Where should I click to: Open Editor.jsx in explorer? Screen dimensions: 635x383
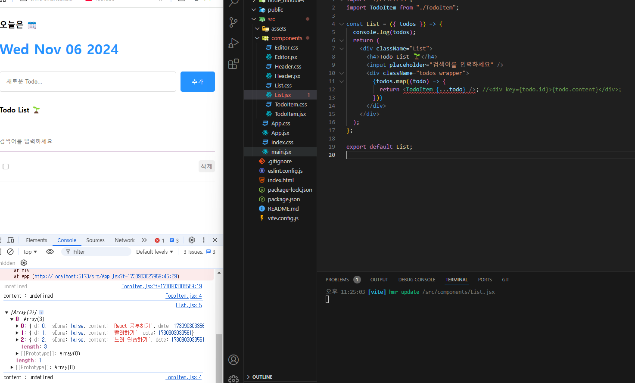(286, 57)
